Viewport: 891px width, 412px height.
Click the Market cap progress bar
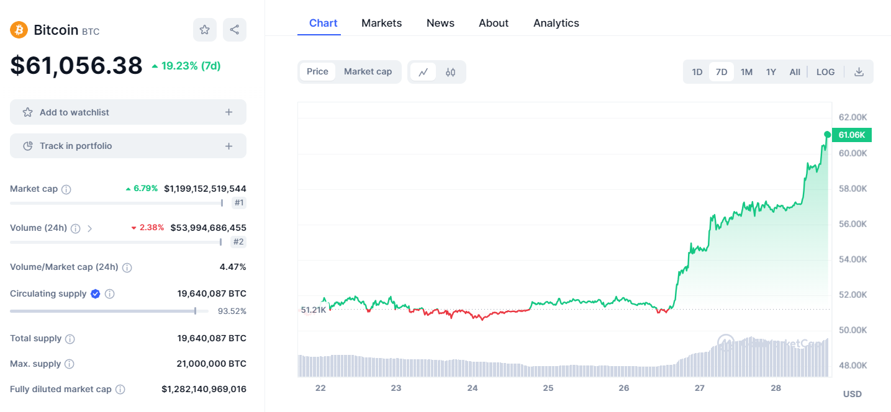[x=117, y=203]
